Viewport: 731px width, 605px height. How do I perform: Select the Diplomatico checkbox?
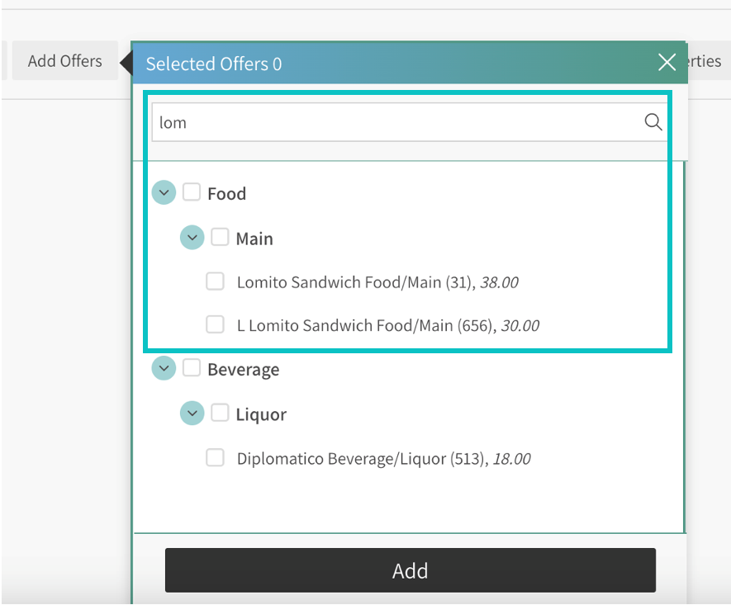215,457
